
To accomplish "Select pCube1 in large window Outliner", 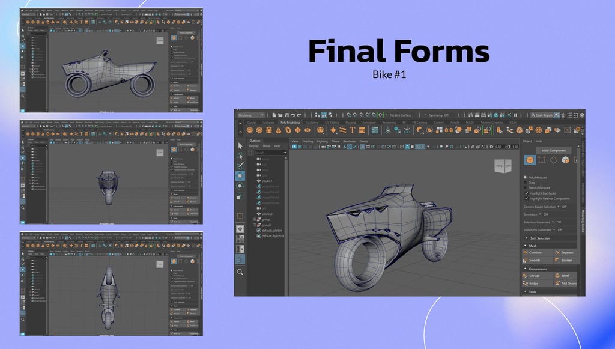I will click(267, 181).
